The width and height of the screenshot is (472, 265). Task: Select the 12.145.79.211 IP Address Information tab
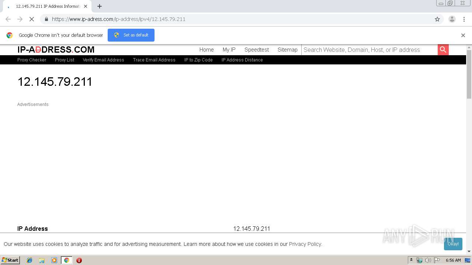[x=47, y=6]
